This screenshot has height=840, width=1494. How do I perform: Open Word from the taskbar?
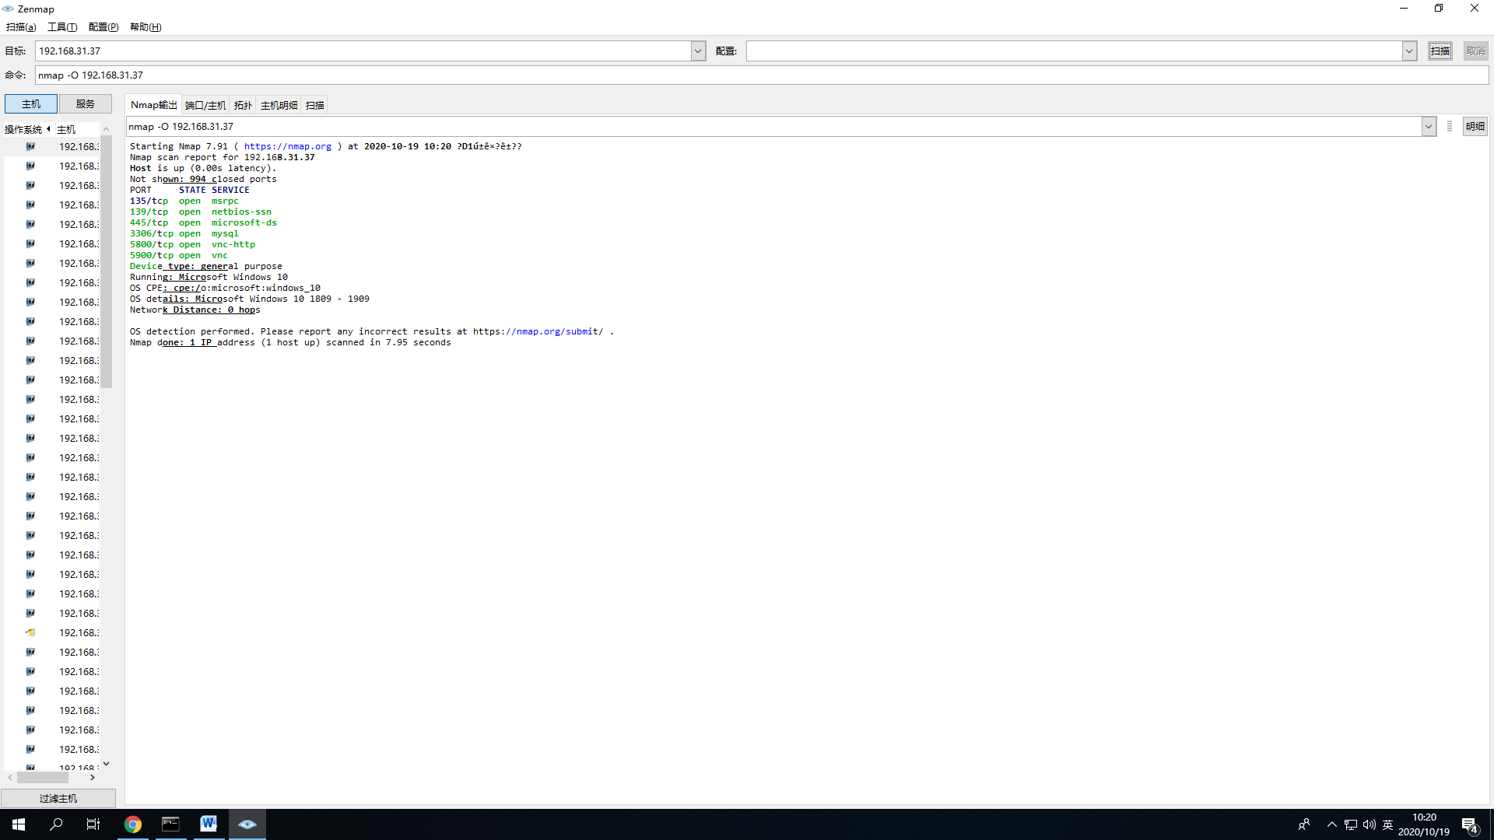click(x=209, y=824)
